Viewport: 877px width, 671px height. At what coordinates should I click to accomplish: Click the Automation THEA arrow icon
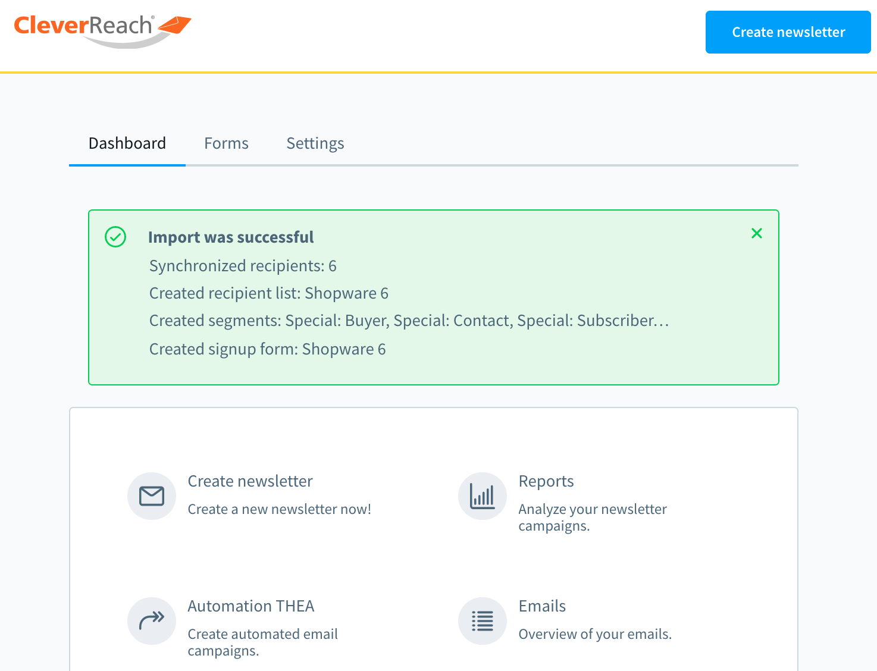(x=152, y=620)
